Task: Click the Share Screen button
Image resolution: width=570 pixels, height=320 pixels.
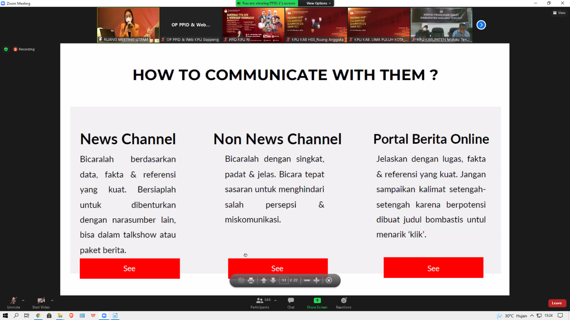Action: pyautogui.click(x=317, y=303)
